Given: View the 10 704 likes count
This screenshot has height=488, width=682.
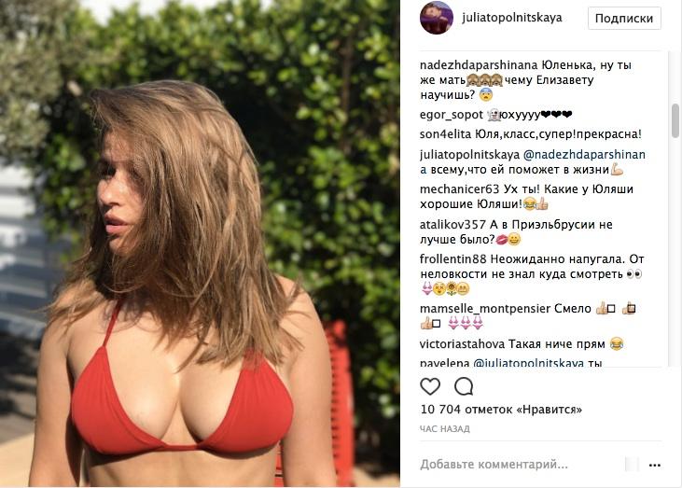Looking at the screenshot, I should click(x=501, y=410).
